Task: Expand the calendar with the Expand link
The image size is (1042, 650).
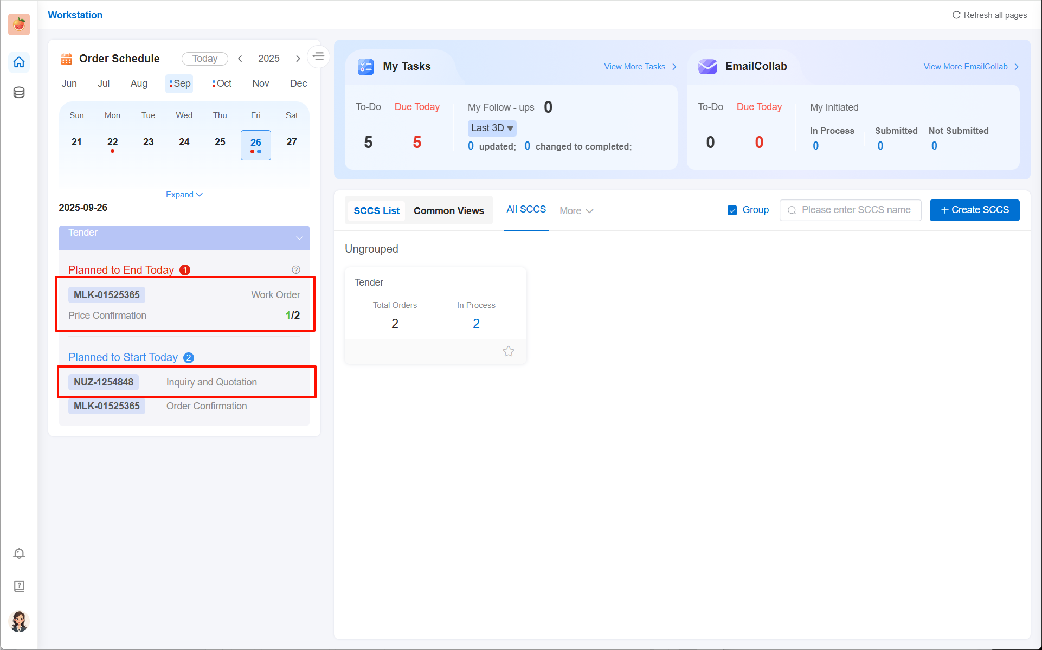Action: [x=184, y=195]
